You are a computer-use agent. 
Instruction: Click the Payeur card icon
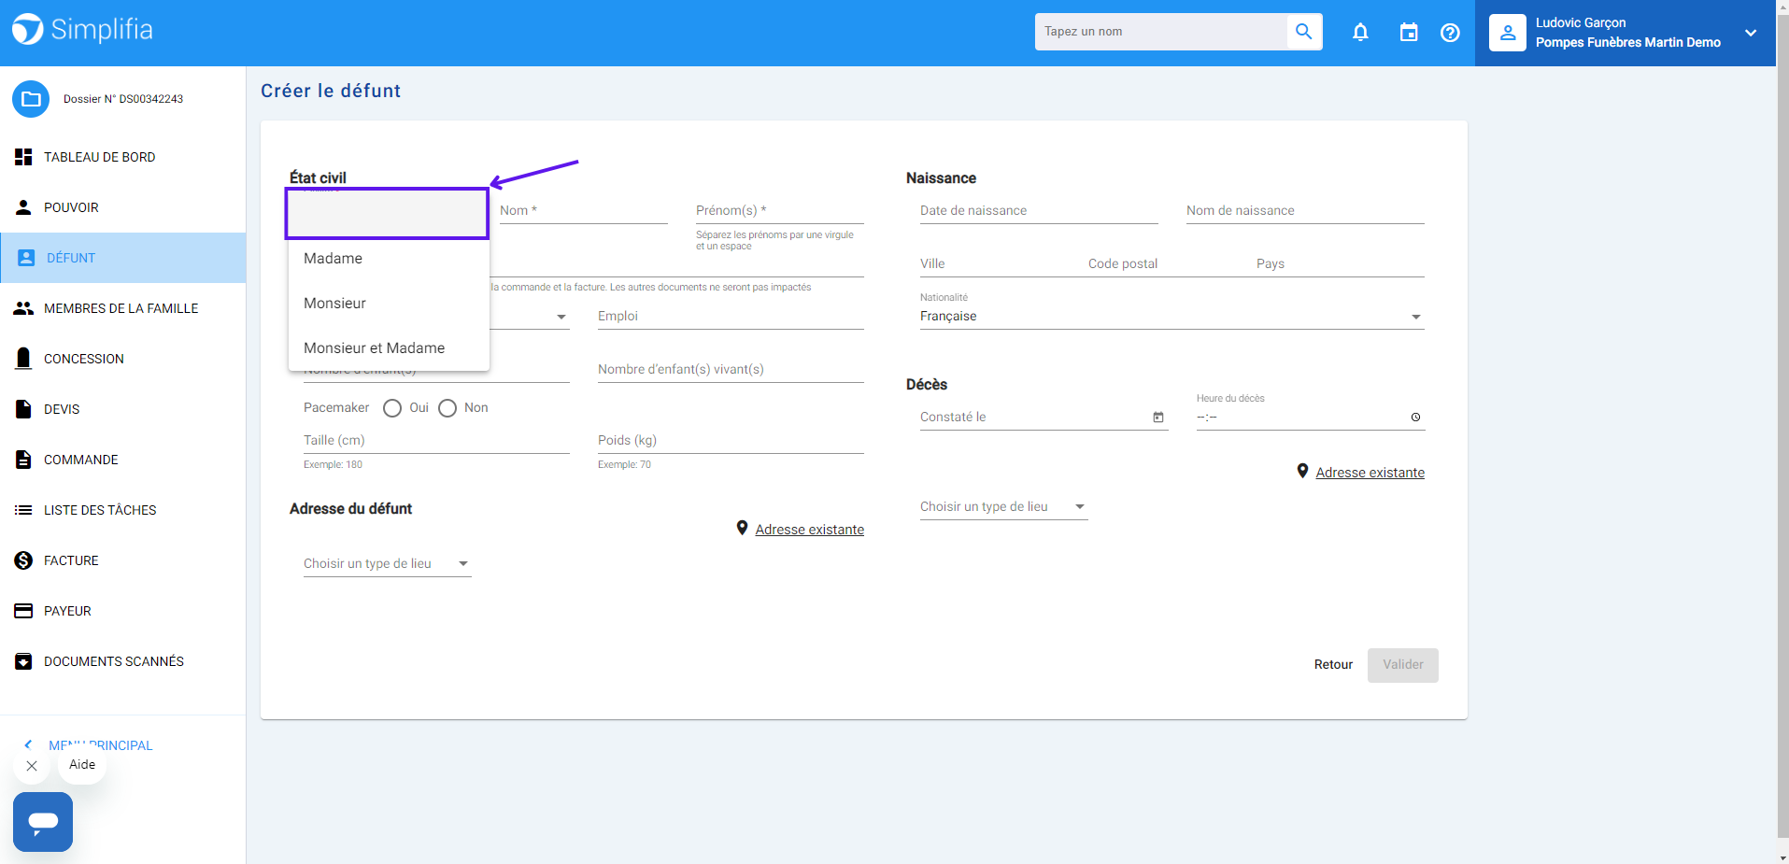coord(23,611)
